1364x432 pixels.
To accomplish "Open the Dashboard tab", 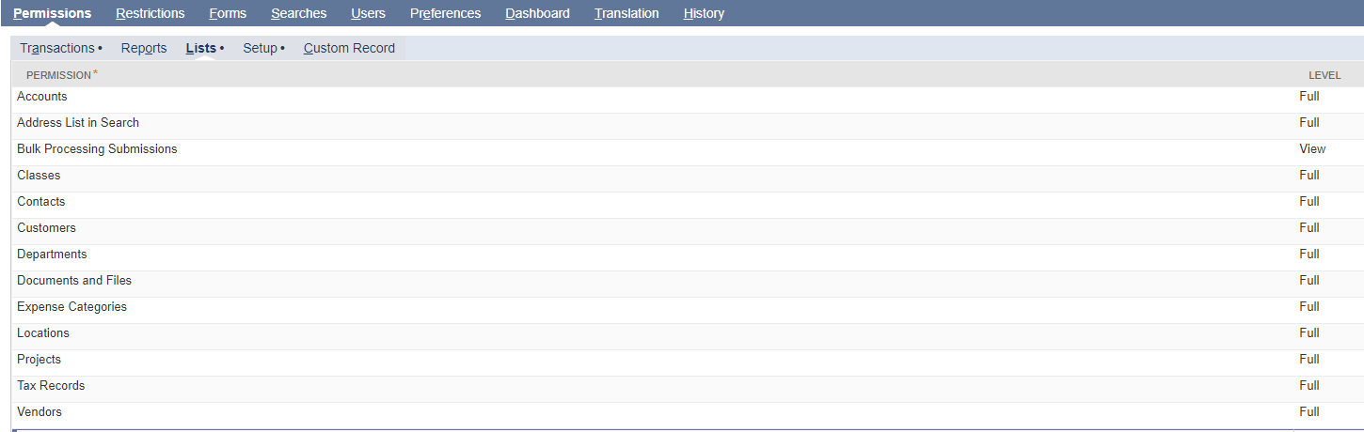I will [x=537, y=13].
